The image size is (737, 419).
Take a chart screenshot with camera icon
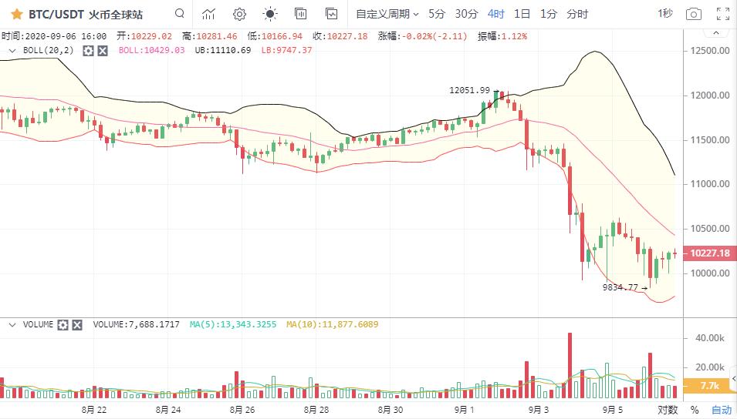tap(694, 14)
